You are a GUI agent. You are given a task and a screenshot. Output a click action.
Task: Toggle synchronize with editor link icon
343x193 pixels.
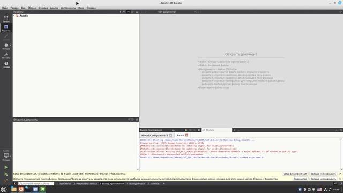tap(129, 12)
